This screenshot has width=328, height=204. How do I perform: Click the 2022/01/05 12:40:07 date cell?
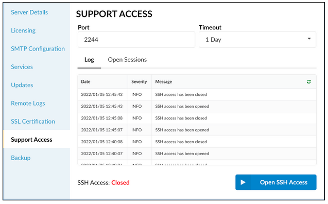tap(101, 154)
